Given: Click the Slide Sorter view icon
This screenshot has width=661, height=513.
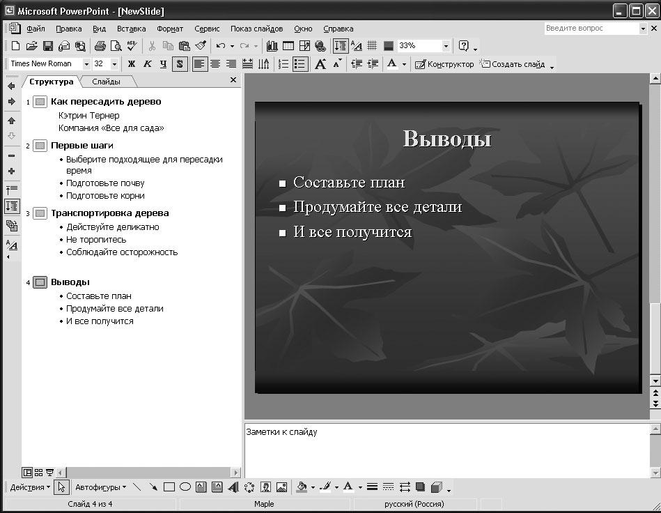Looking at the screenshot, I should coord(39,472).
